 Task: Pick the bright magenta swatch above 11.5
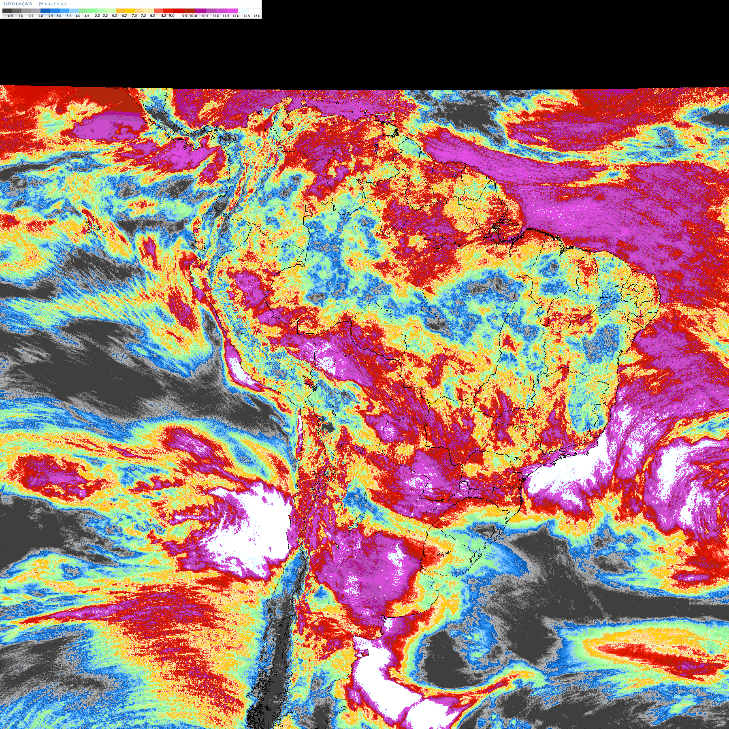232,11
